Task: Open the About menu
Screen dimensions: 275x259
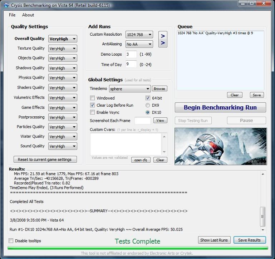Action: pos(28,15)
